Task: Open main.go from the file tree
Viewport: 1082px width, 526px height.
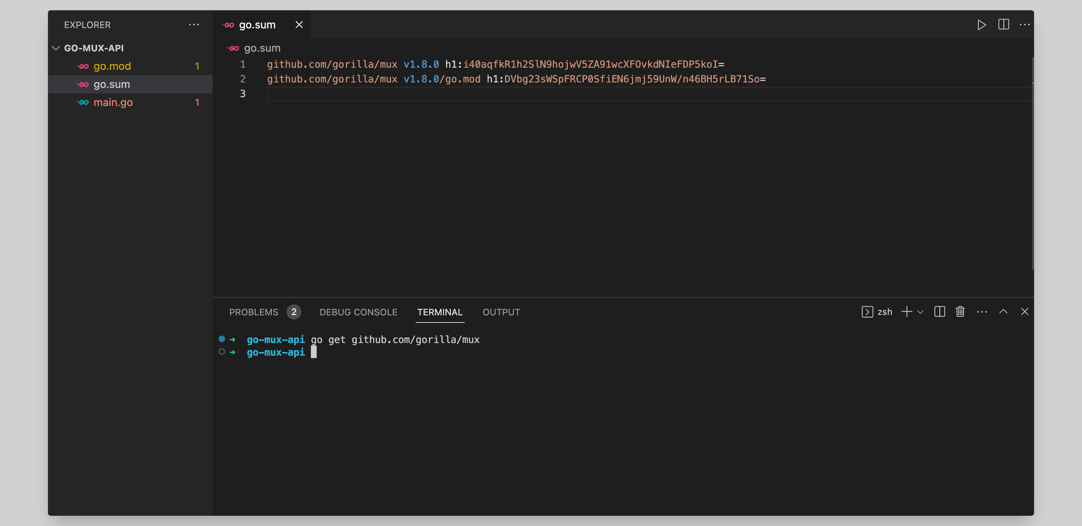Action: coord(113,102)
